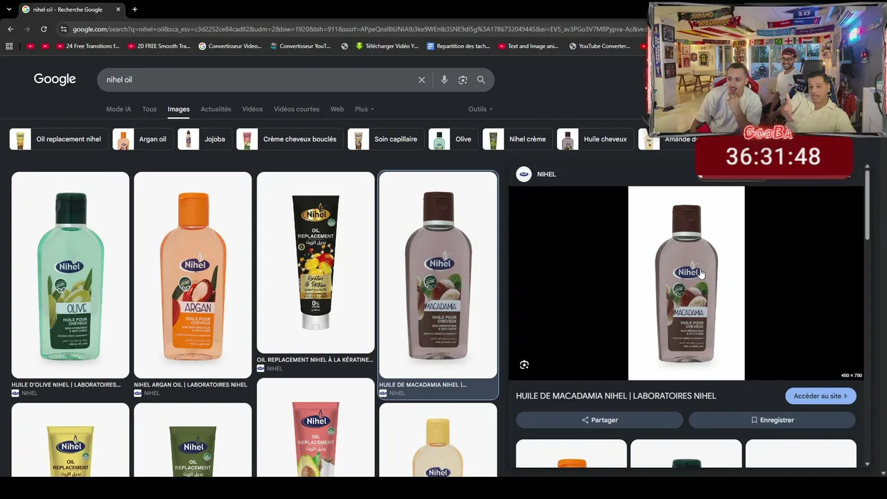Open the 'Convertisseur Vidéo' bookmark
This screenshot has height=499, width=887.
click(x=230, y=46)
